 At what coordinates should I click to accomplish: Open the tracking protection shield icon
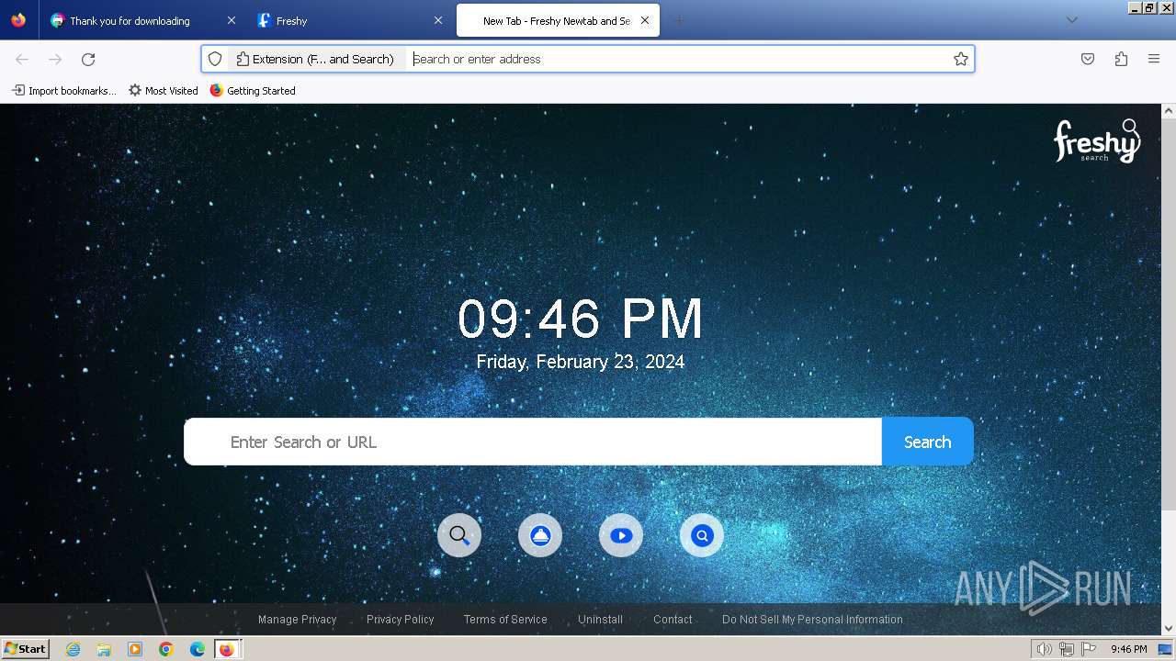click(x=215, y=59)
